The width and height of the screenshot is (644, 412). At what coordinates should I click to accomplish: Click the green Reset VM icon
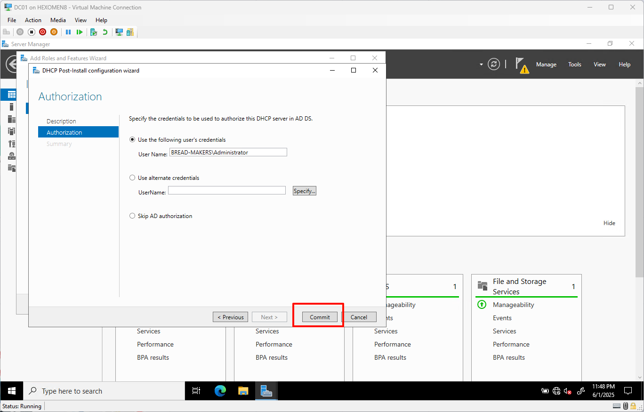(x=80, y=32)
